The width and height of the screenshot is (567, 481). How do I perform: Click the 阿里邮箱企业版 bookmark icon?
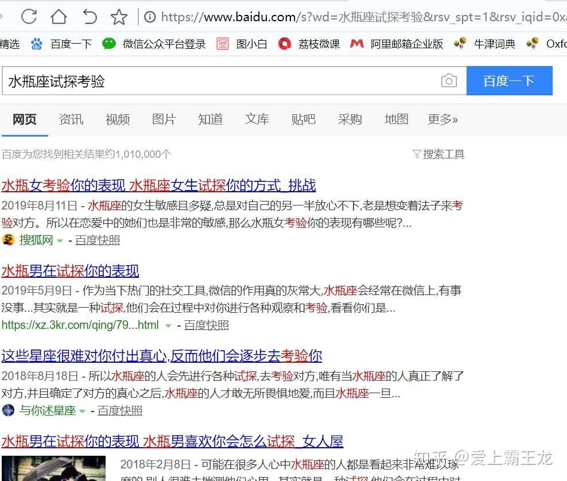pos(357,43)
